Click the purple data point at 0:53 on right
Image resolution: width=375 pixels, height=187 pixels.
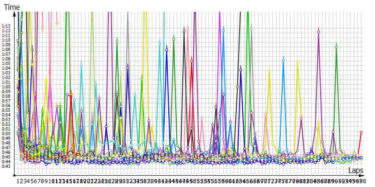301,119
